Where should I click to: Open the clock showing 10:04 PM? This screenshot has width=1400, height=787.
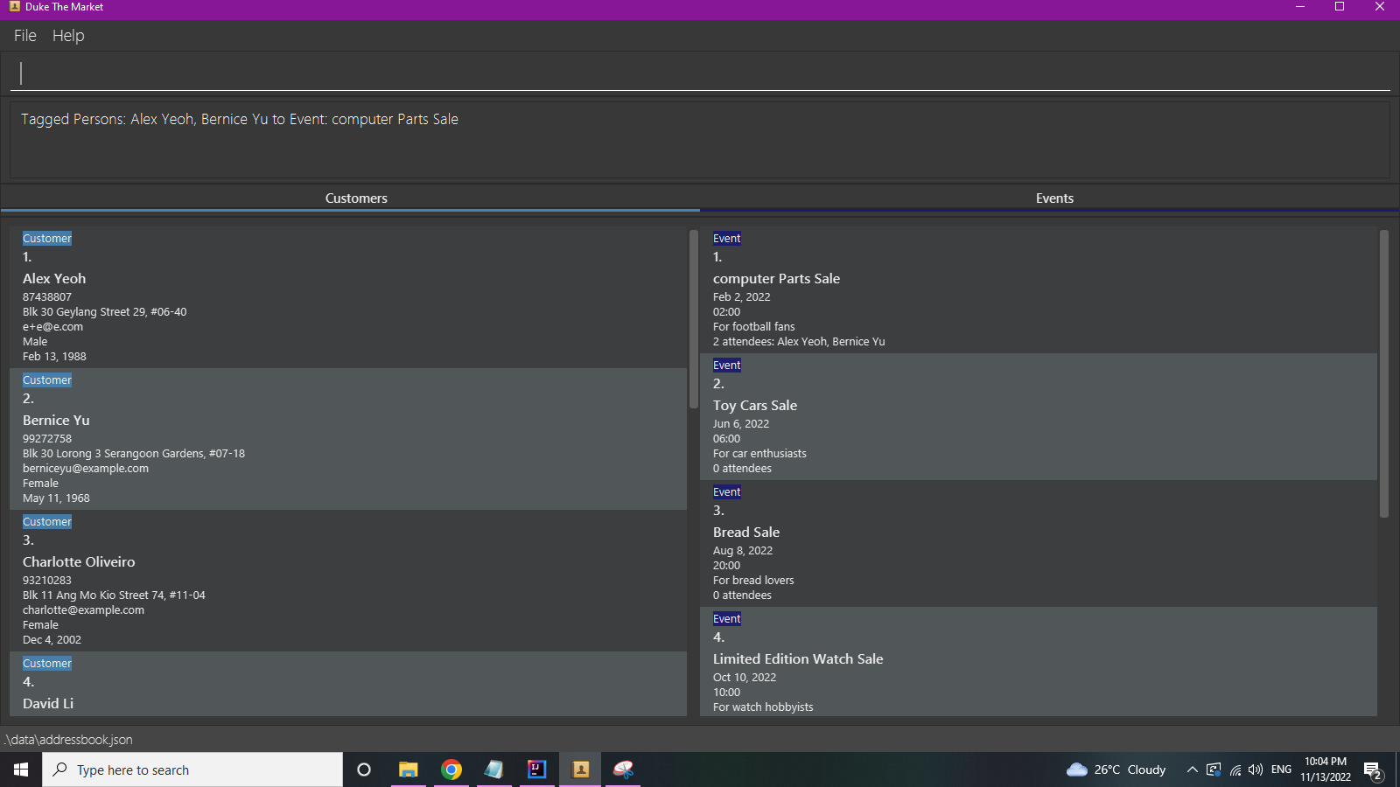(1326, 770)
